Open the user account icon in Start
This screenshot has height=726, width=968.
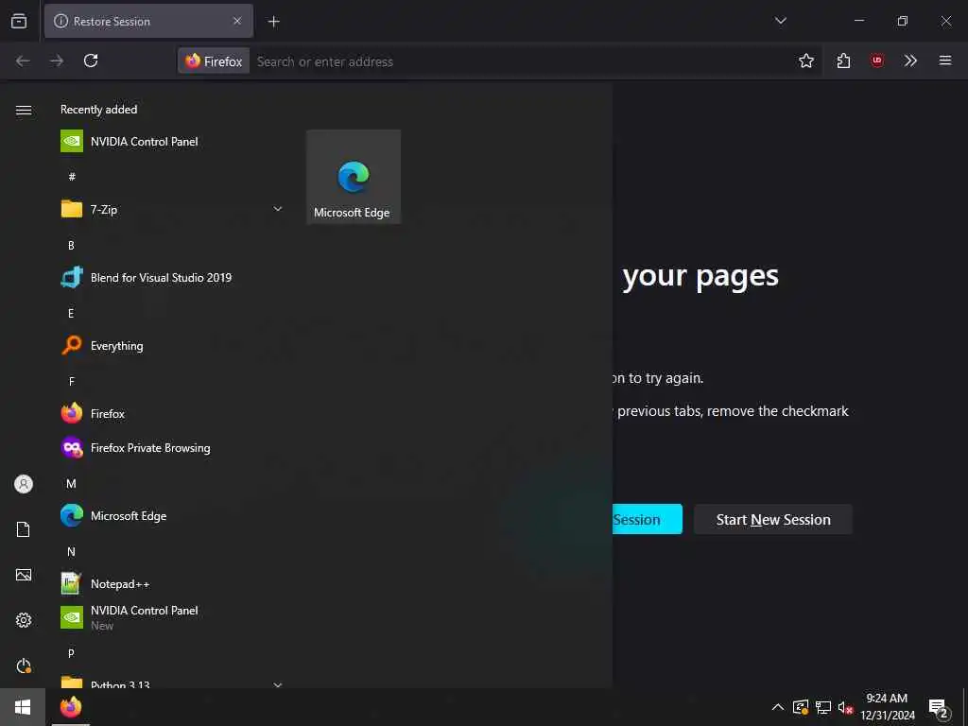tap(24, 484)
